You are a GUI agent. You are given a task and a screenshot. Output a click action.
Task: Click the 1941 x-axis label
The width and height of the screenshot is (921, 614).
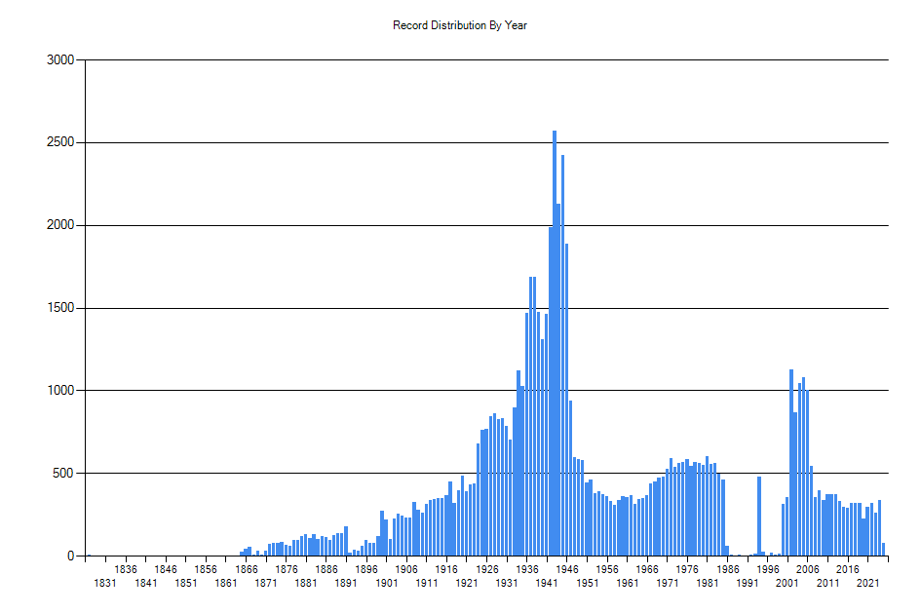[x=547, y=583]
